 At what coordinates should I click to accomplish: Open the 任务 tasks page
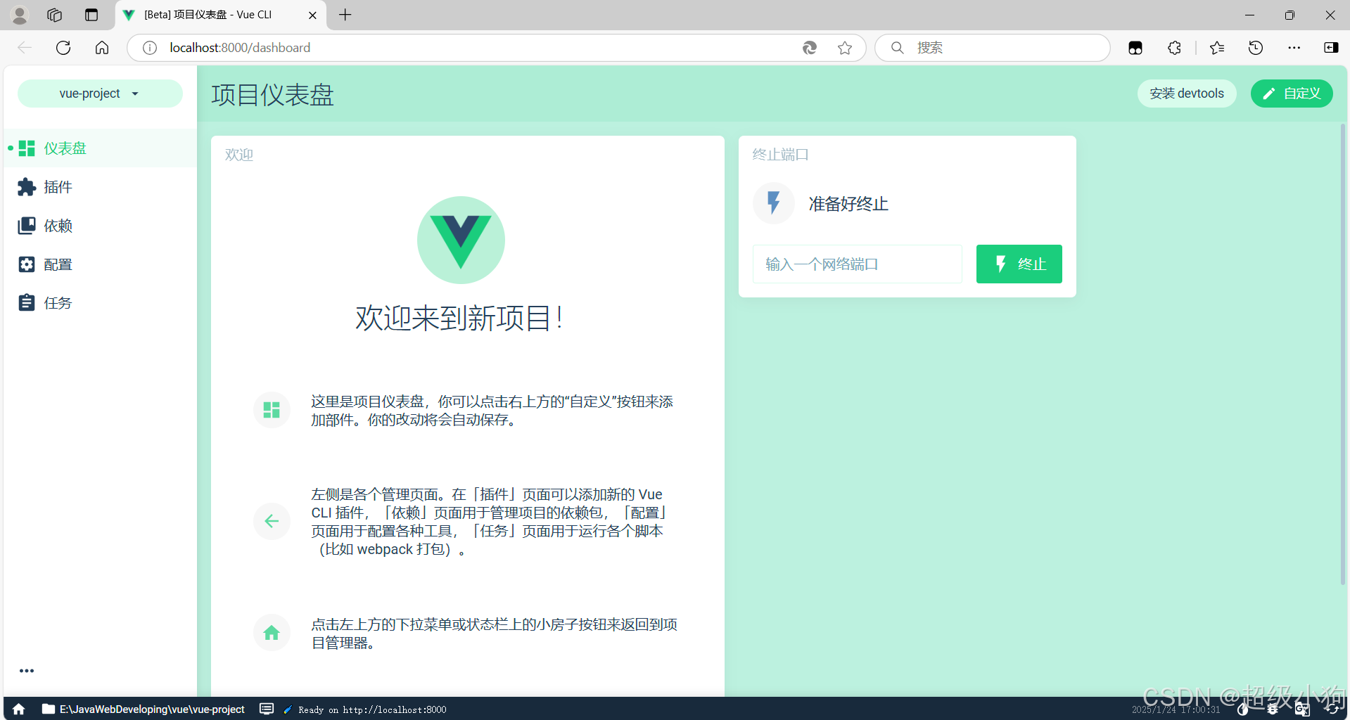[x=100, y=303]
